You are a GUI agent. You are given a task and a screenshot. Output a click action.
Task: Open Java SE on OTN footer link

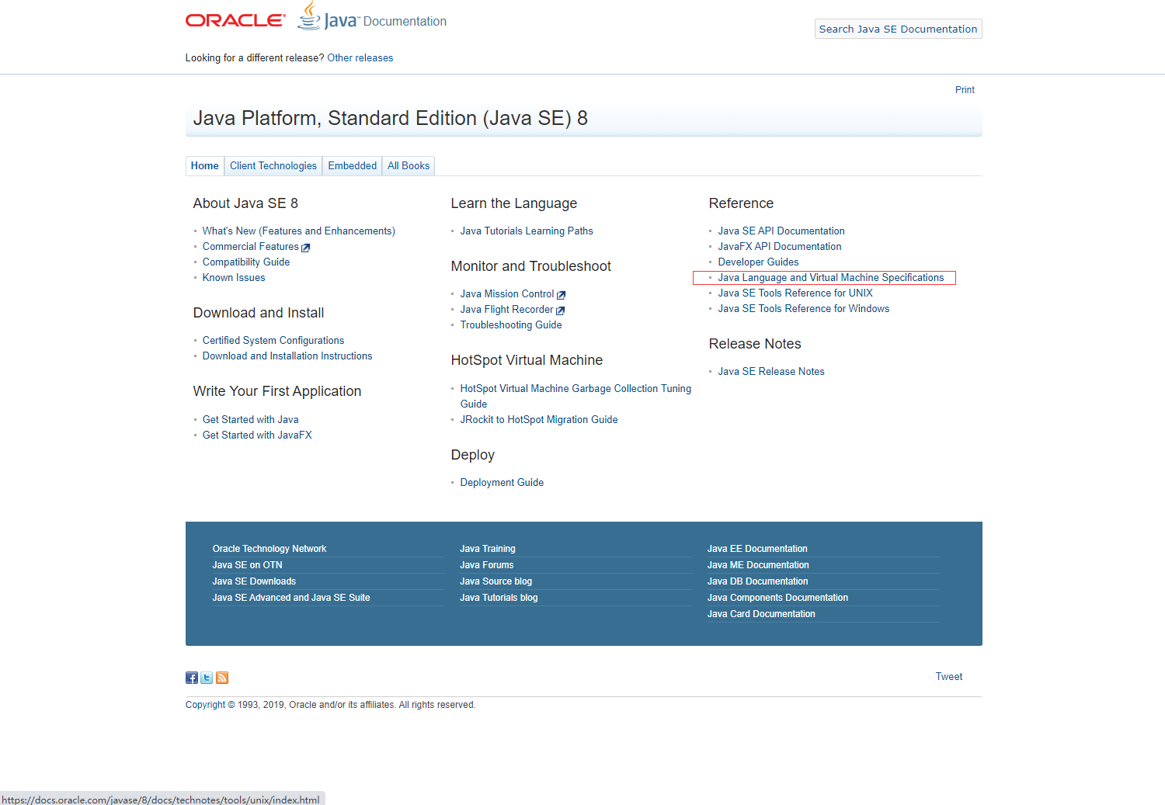(248, 565)
